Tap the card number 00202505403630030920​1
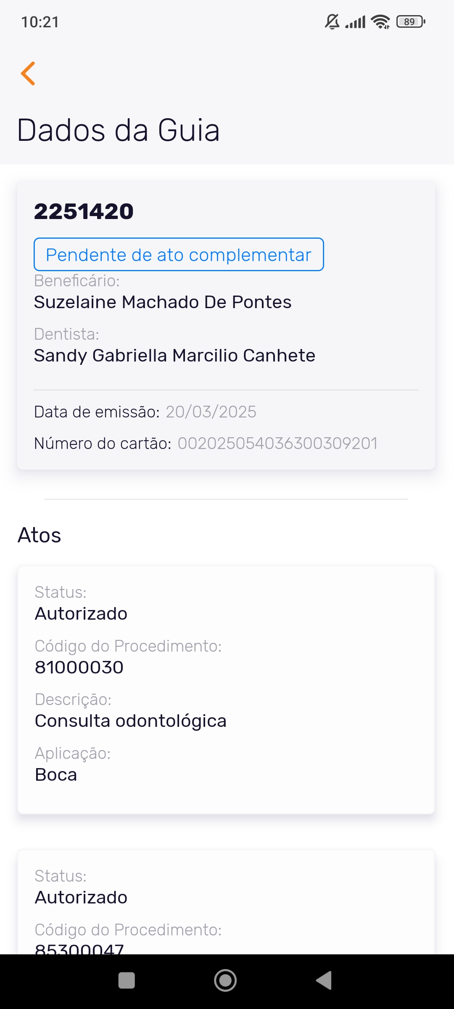 pos(277,444)
